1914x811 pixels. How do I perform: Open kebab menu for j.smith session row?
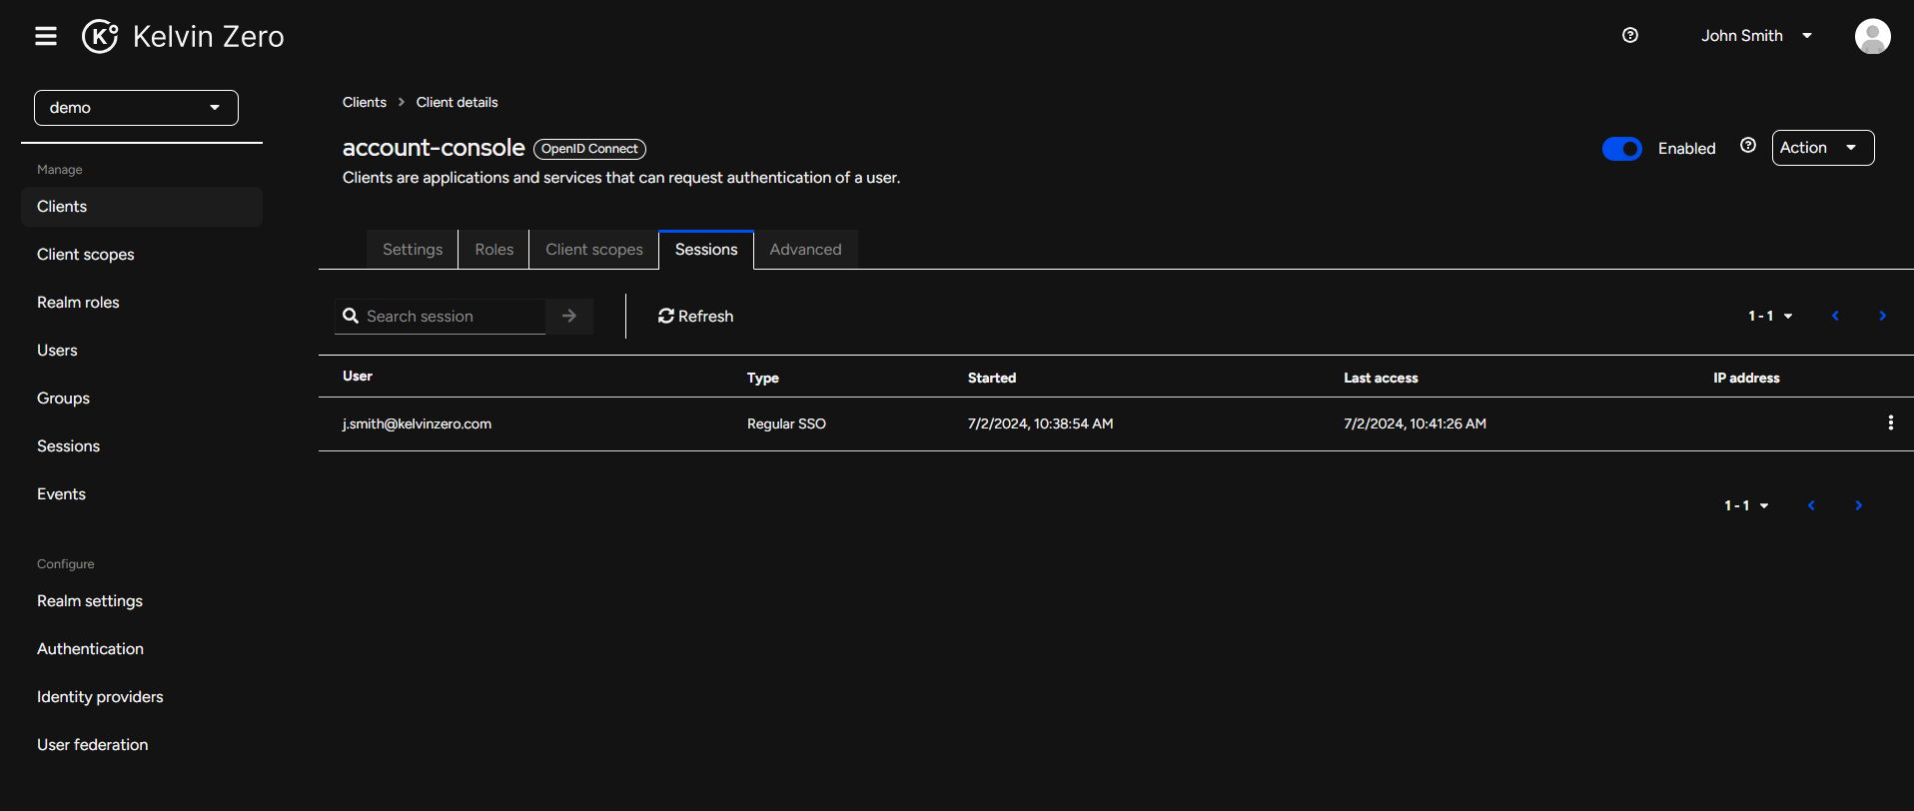[1890, 423]
